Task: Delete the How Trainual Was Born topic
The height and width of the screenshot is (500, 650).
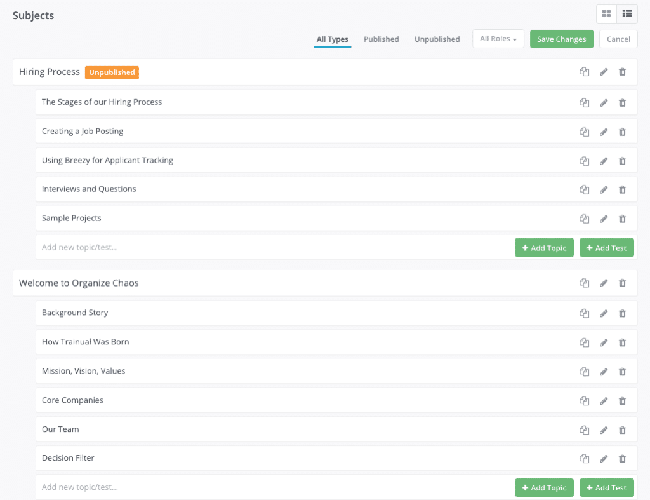Action: [622, 342]
